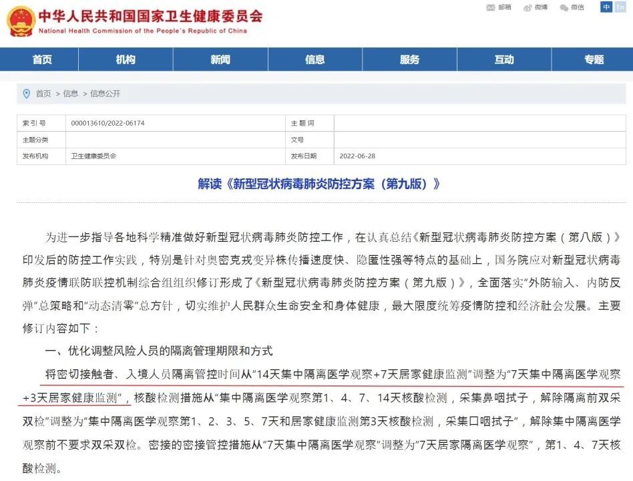Image resolution: width=633 pixels, height=481 pixels.
Task: Open the 互动 navigation menu
Action: pyautogui.click(x=504, y=59)
